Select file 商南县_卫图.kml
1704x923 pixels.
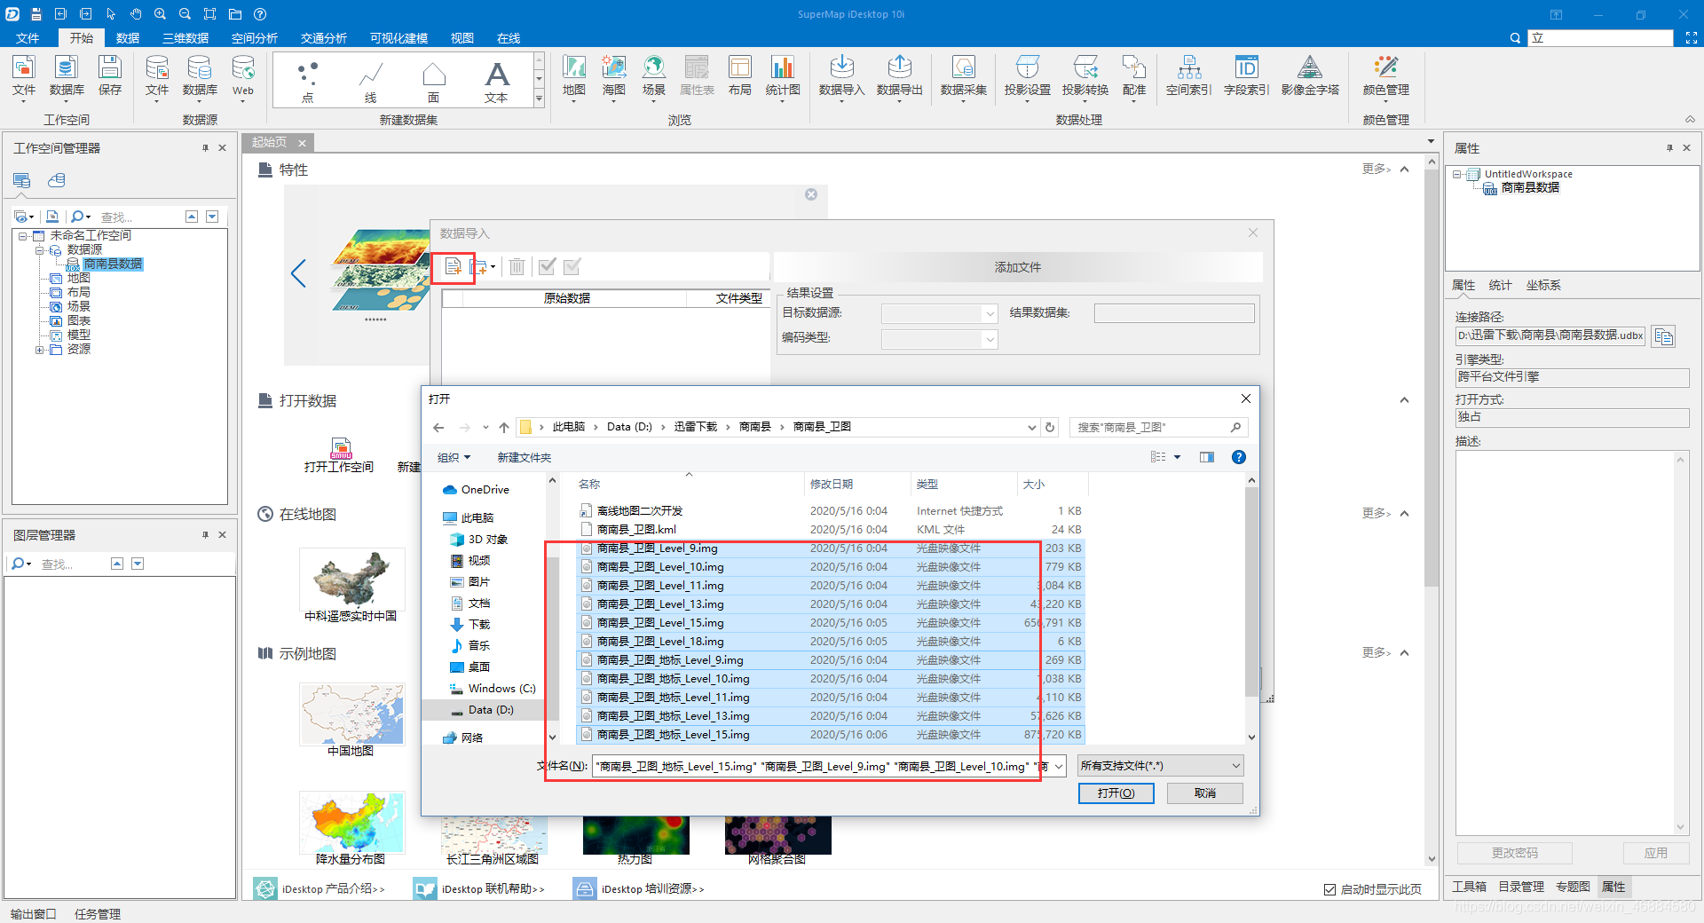pyautogui.click(x=635, y=530)
